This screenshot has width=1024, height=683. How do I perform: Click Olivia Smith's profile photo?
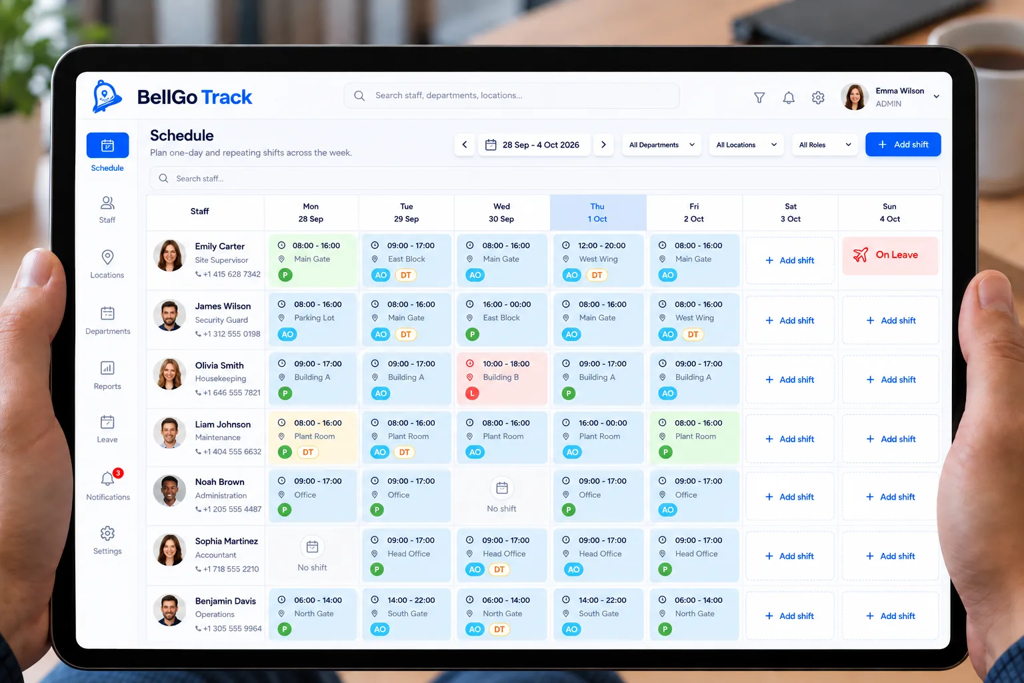(169, 374)
